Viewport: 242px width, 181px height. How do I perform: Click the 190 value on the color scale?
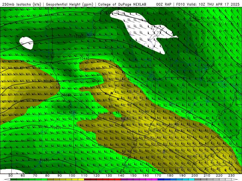pyautogui.click(x=182, y=176)
